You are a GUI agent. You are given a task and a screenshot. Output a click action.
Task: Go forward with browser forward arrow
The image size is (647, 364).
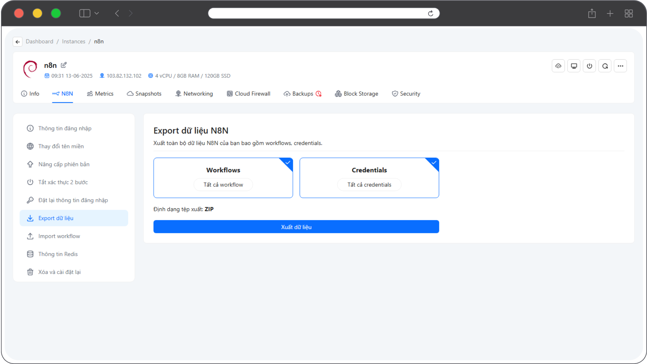(x=131, y=13)
